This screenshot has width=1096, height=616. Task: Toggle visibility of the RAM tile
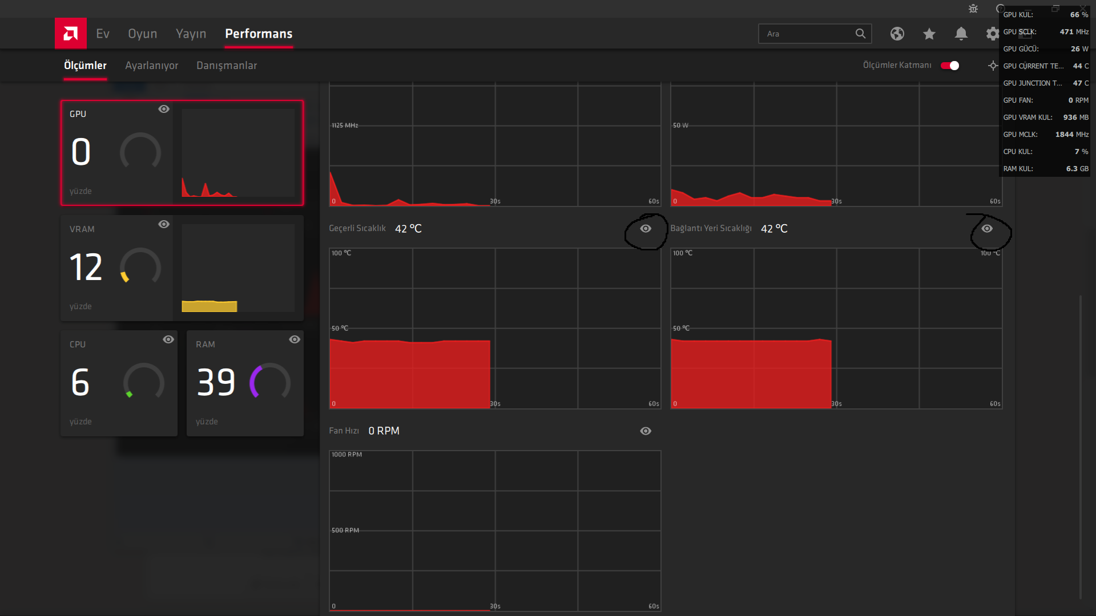tap(295, 339)
